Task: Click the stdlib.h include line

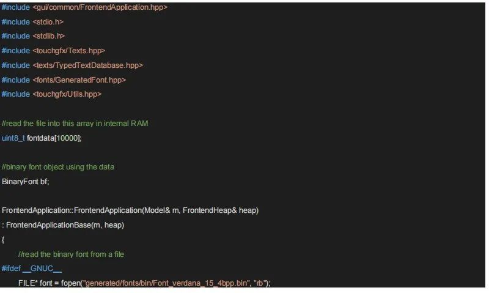Action: coord(33,36)
